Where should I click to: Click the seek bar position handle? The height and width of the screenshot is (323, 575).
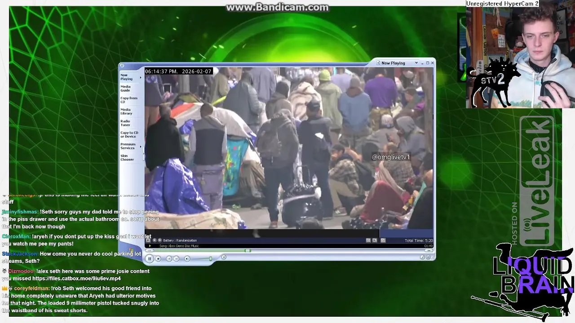248,250
